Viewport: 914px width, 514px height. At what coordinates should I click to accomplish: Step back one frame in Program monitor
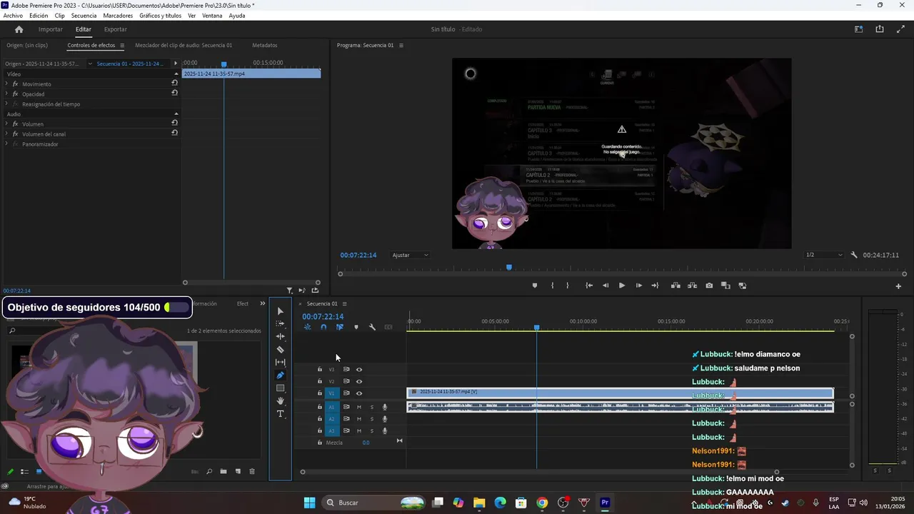(606, 286)
